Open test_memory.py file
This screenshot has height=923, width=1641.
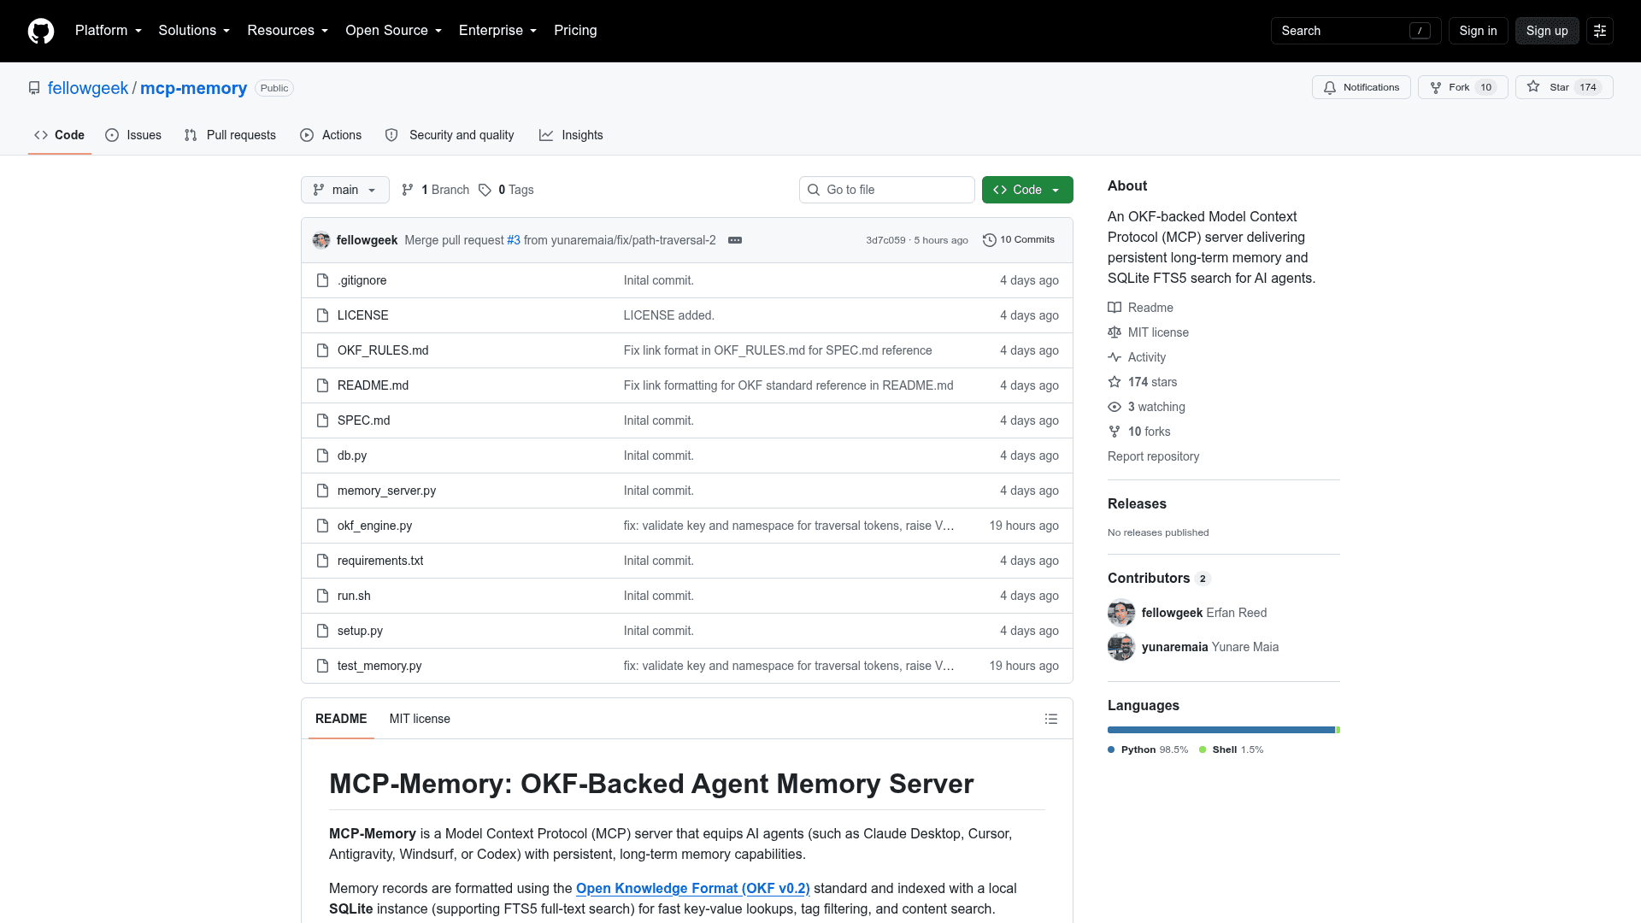pos(379,666)
